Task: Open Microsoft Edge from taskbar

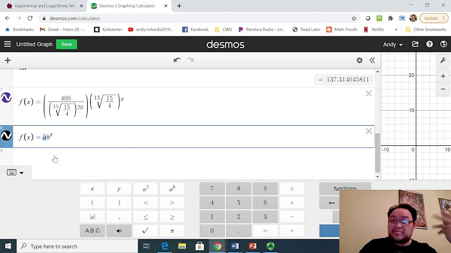Action: point(165,246)
